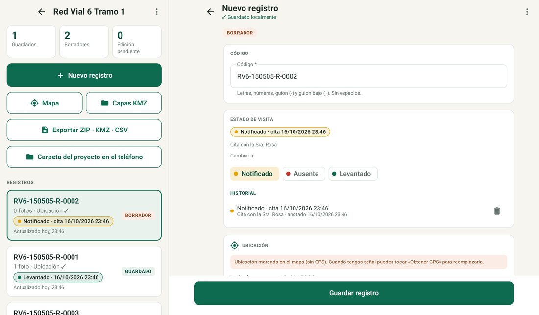
Task: Click the Ubicación target icon
Action: tap(234, 245)
